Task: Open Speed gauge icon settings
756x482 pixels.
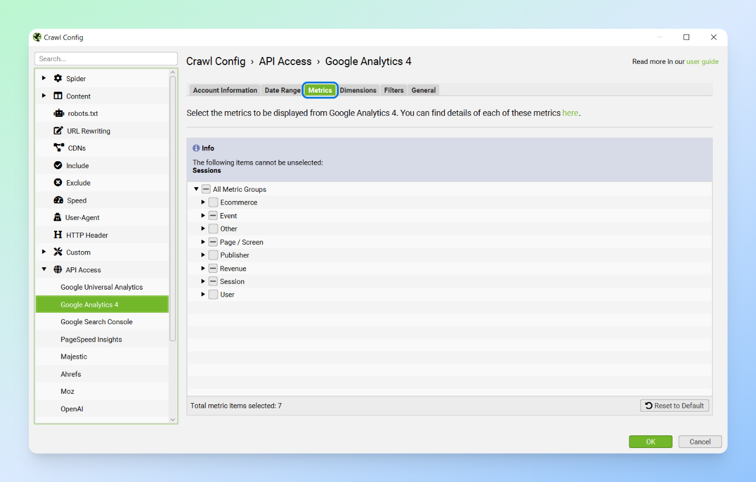Action: pos(58,200)
